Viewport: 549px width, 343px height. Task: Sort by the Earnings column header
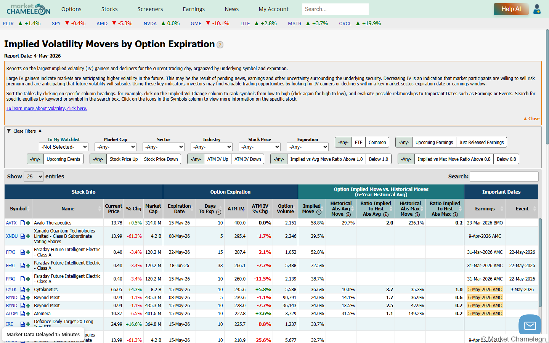click(485, 209)
